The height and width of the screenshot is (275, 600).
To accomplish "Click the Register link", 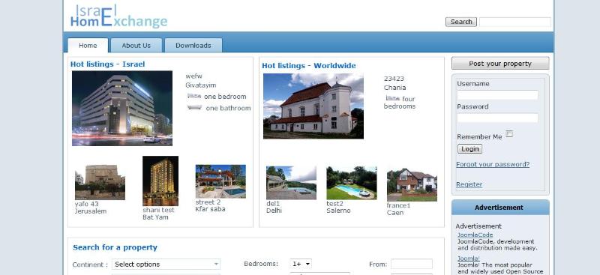I will 469,184.
